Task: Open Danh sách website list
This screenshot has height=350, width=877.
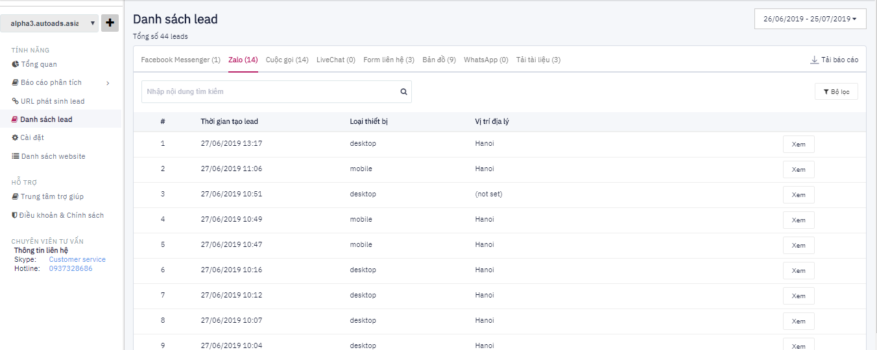Action: (x=53, y=156)
